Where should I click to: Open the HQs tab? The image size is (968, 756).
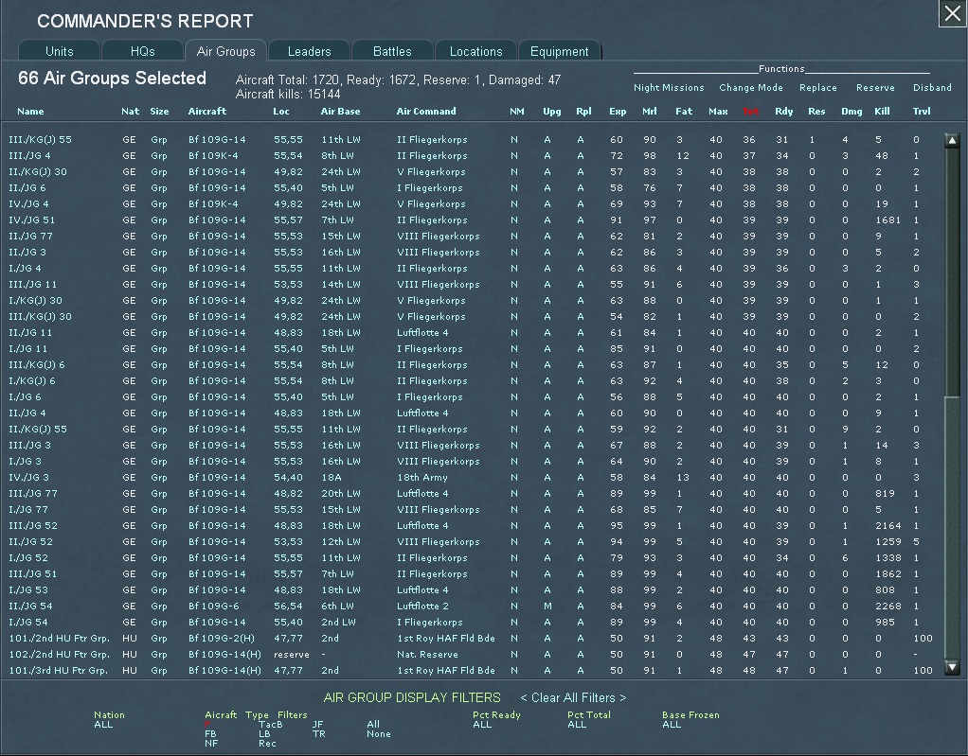tap(143, 51)
